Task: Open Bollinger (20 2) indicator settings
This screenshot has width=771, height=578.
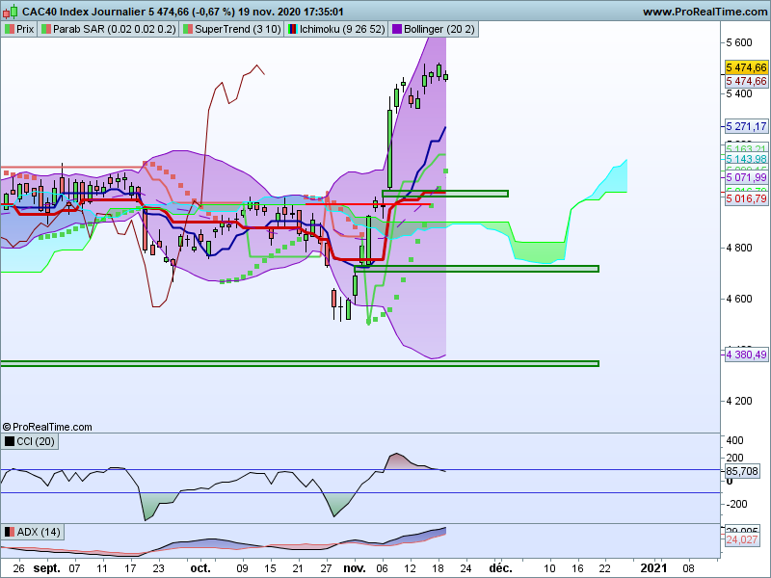Action: 433,29
